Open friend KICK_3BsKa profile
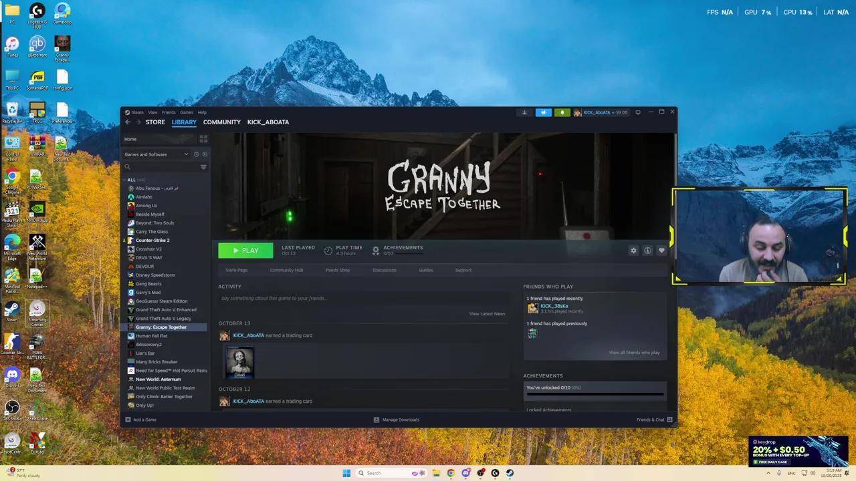 tap(554, 306)
